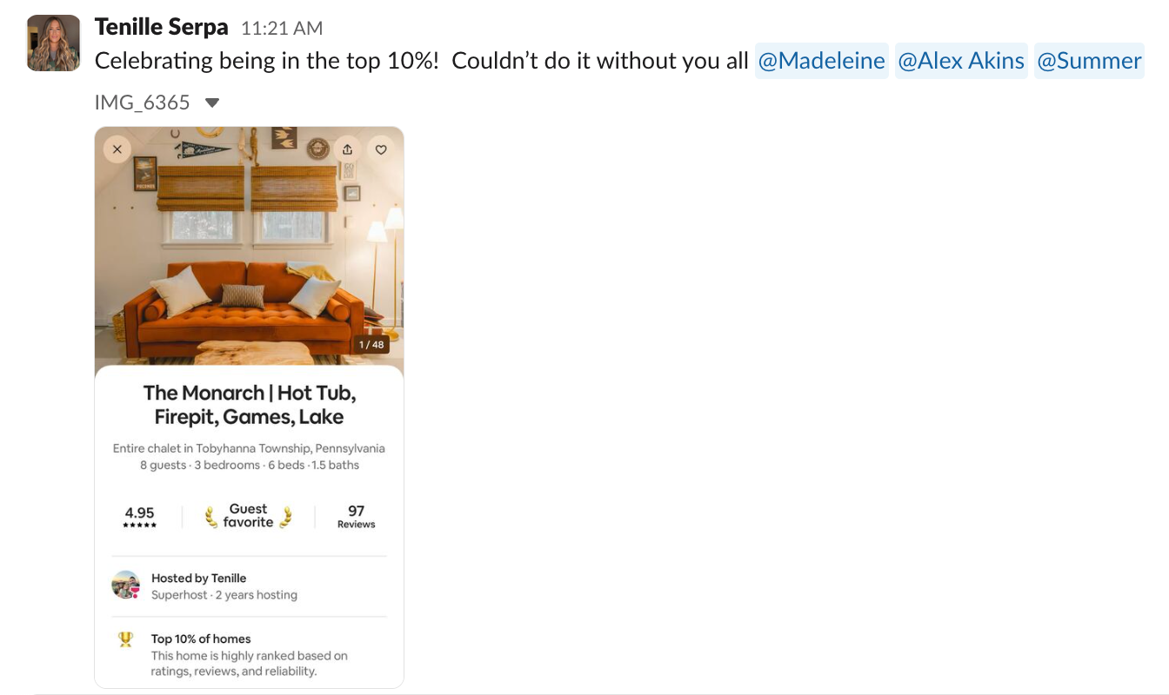
Task: Open the @Alex Akins mention
Action: coord(961,61)
